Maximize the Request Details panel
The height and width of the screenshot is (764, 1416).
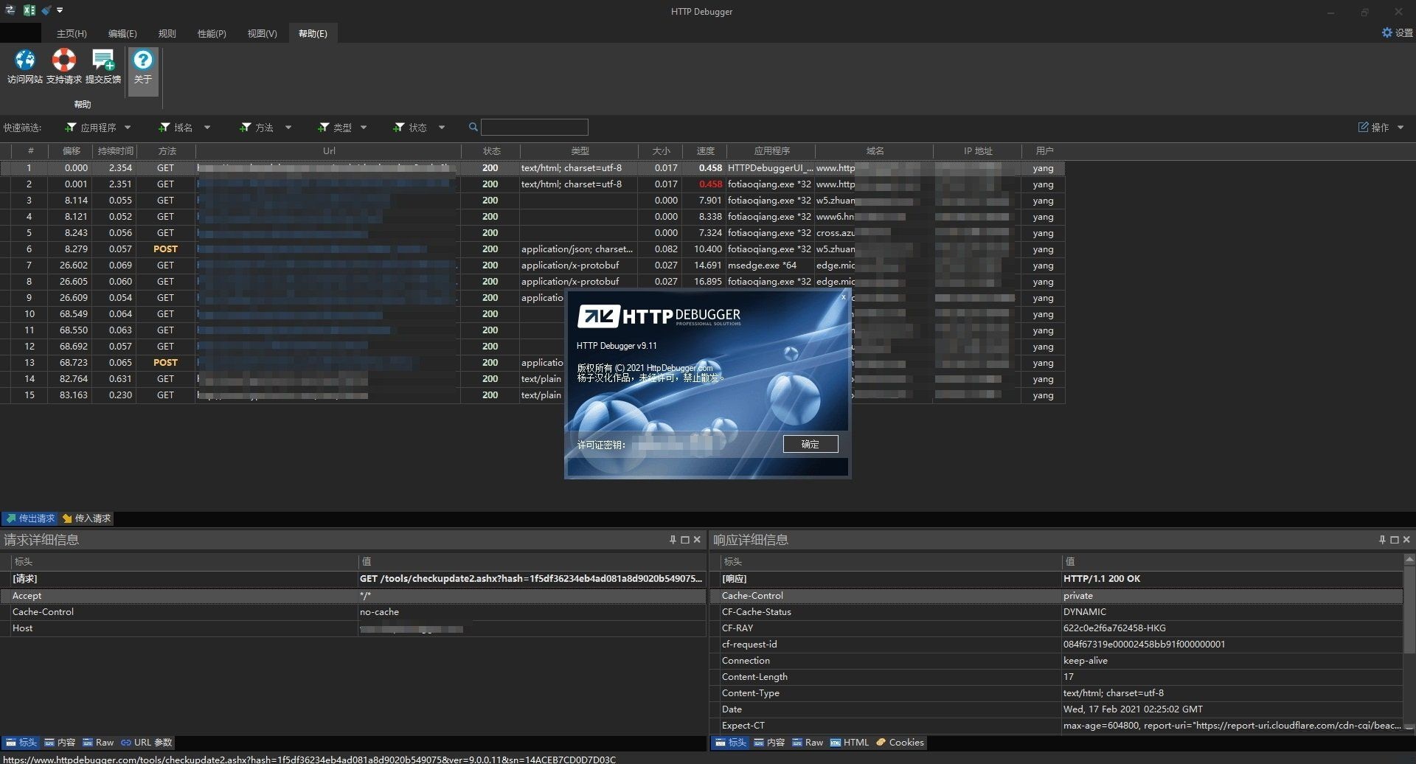click(x=685, y=540)
